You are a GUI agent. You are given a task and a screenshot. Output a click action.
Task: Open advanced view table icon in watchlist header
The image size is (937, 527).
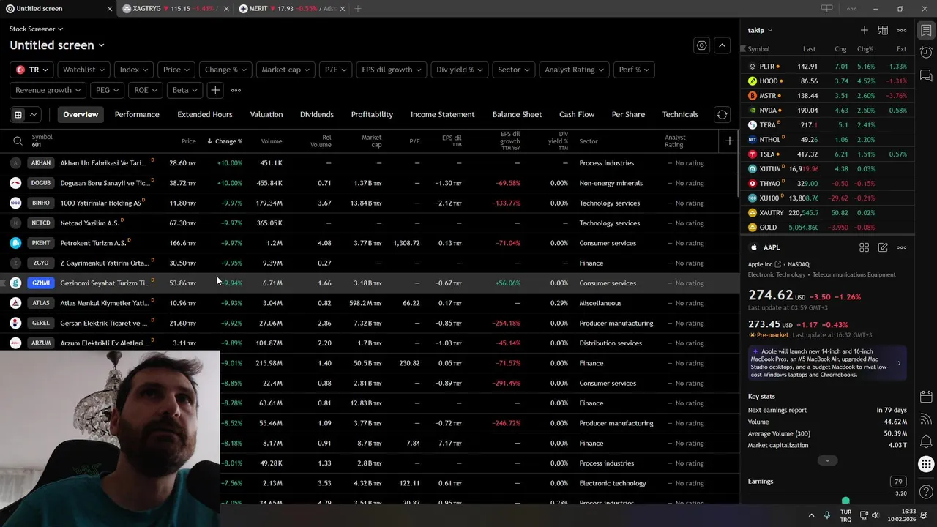click(883, 30)
